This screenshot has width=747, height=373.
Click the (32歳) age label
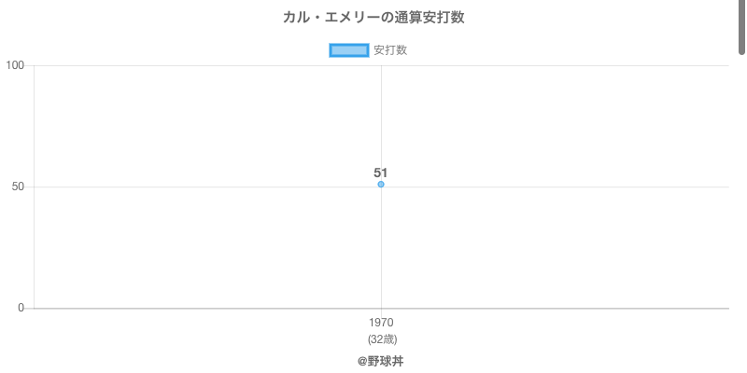pos(381,338)
